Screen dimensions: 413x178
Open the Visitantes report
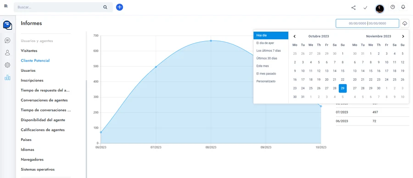click(29, 50)
